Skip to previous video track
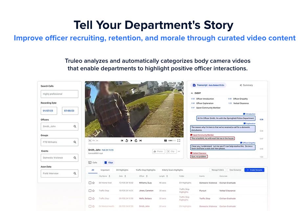 pos(122,141)
